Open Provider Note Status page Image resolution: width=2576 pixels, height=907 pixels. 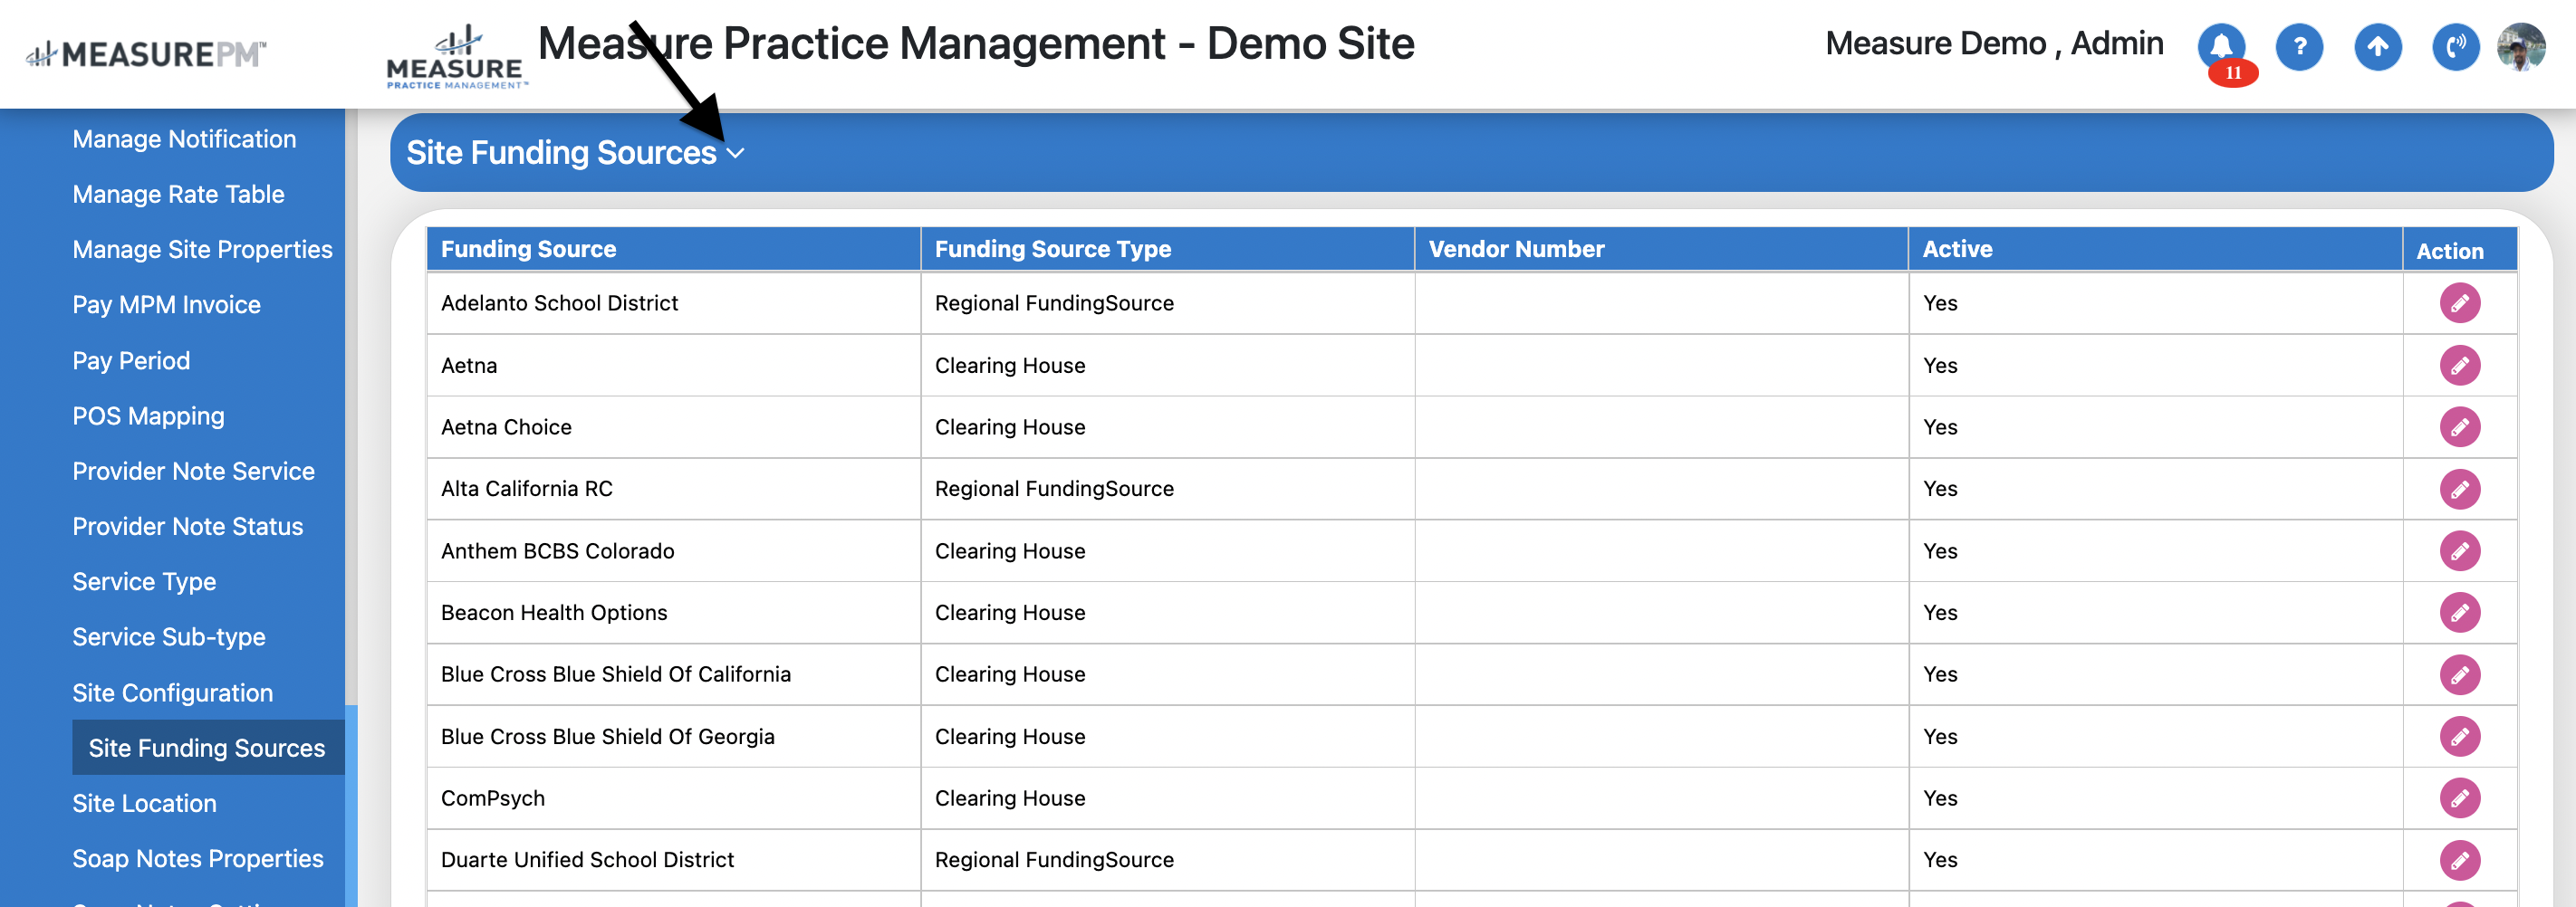(187, 527)
